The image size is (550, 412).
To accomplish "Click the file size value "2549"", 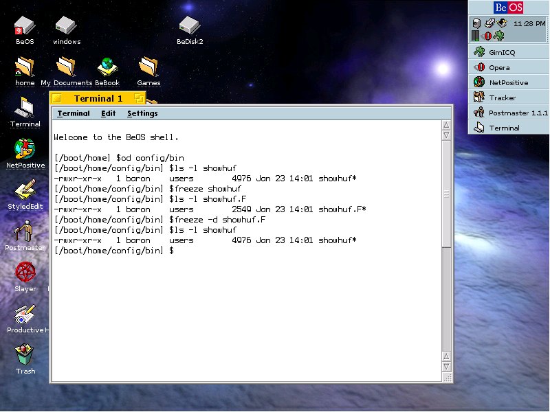I will [x=241, y=209].
